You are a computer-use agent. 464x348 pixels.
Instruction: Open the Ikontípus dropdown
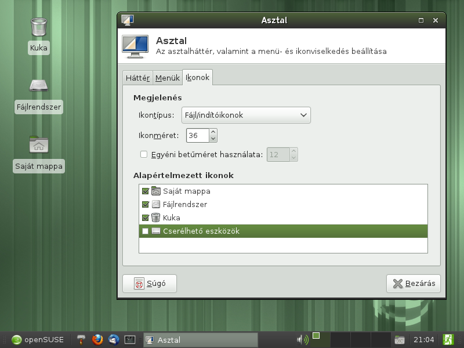coord(246,115)
